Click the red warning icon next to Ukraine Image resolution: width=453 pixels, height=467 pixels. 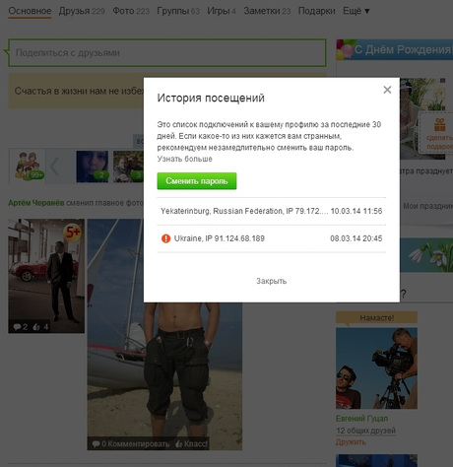pos(166,238)
